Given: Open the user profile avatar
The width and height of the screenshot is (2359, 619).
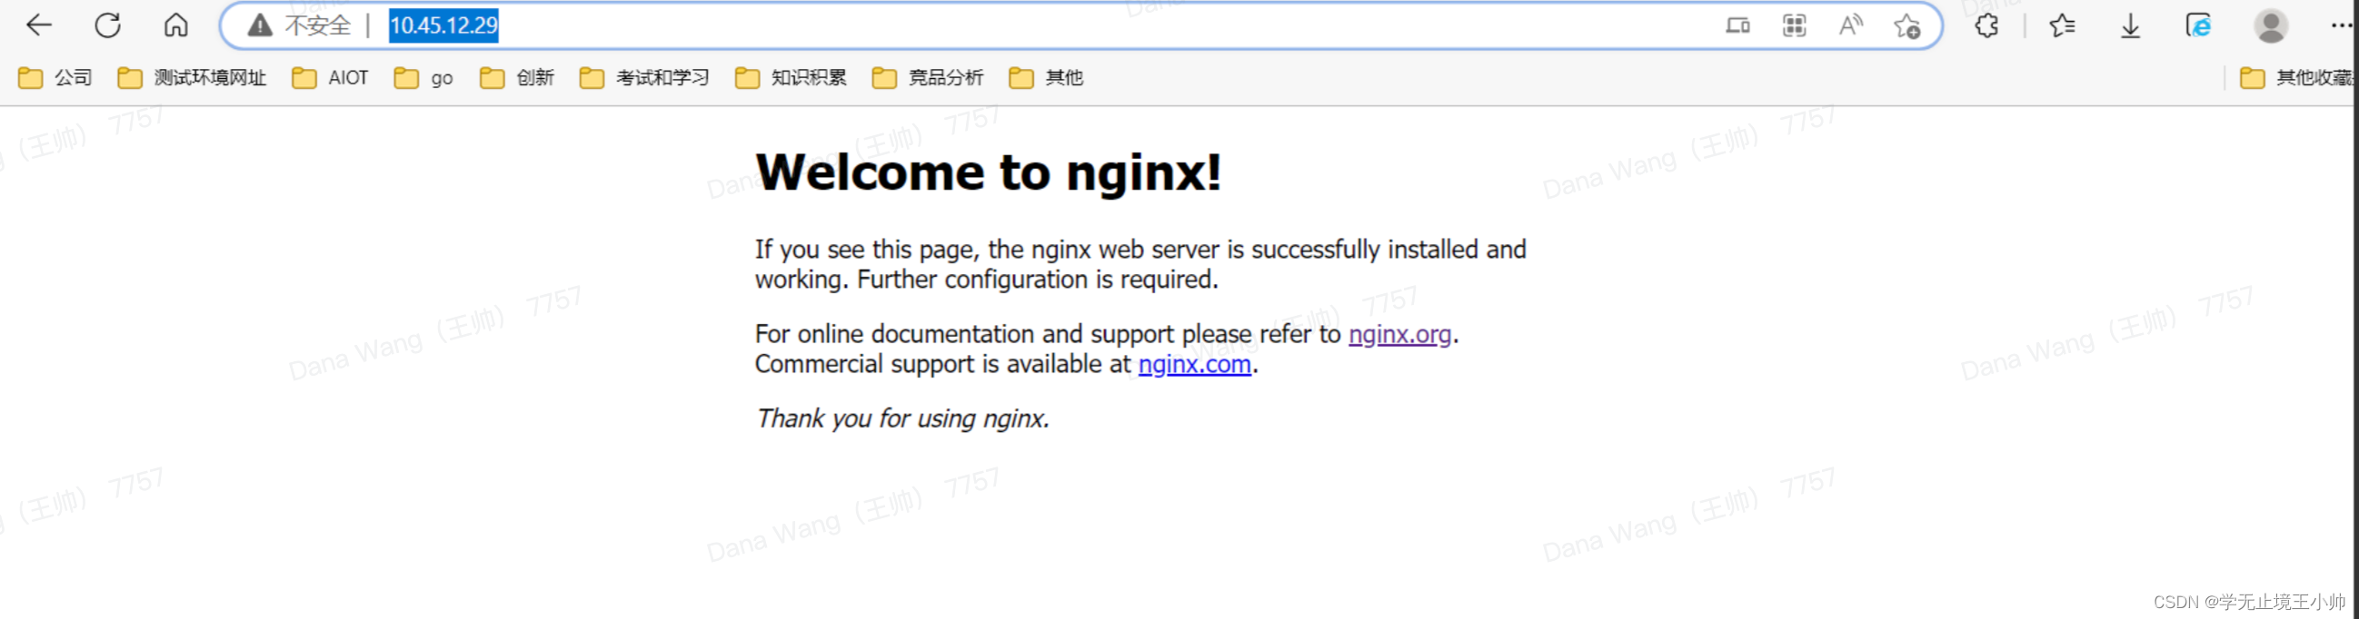Looking at the screenshot, I should tap(2271, 25).
